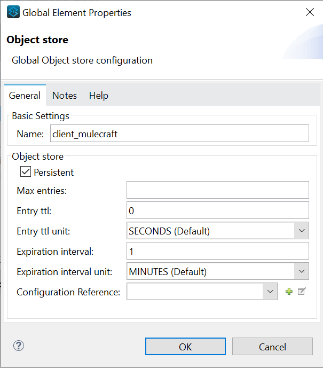Click the Cancel button
This screenshot has height=368, width=323.
[x=272, y=347]
